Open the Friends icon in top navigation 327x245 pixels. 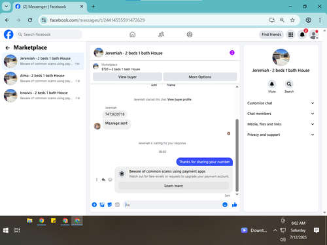click(161, 35)
